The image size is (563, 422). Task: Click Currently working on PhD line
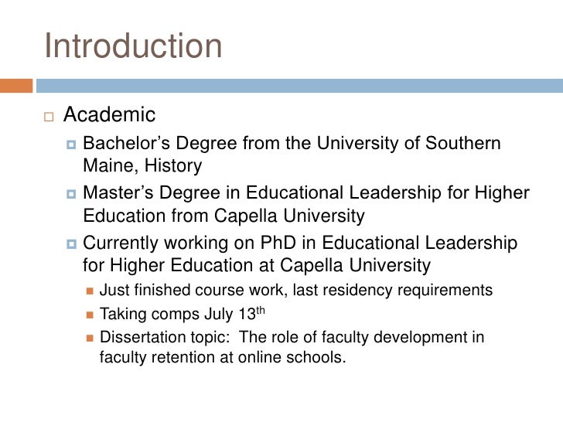(x=300, y=243)
